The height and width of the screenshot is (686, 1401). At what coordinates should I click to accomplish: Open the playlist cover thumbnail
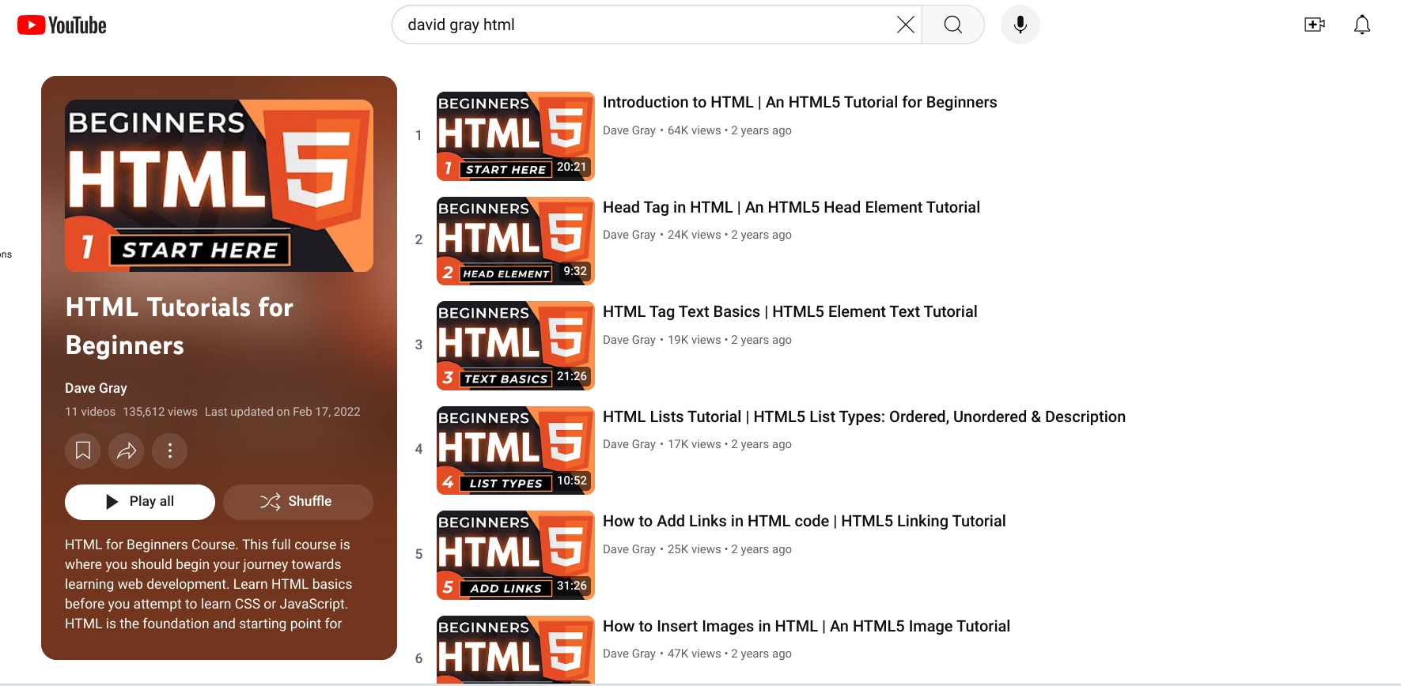click(219, 186)
